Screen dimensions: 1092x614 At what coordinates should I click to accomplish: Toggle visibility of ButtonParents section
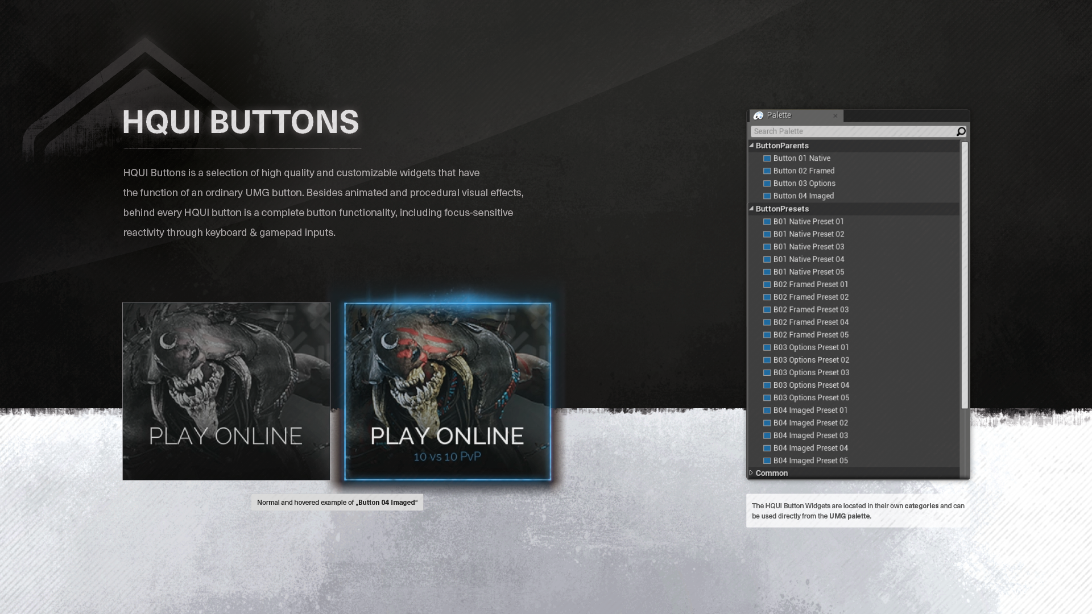pyautogui.click(x=751, y=145)
